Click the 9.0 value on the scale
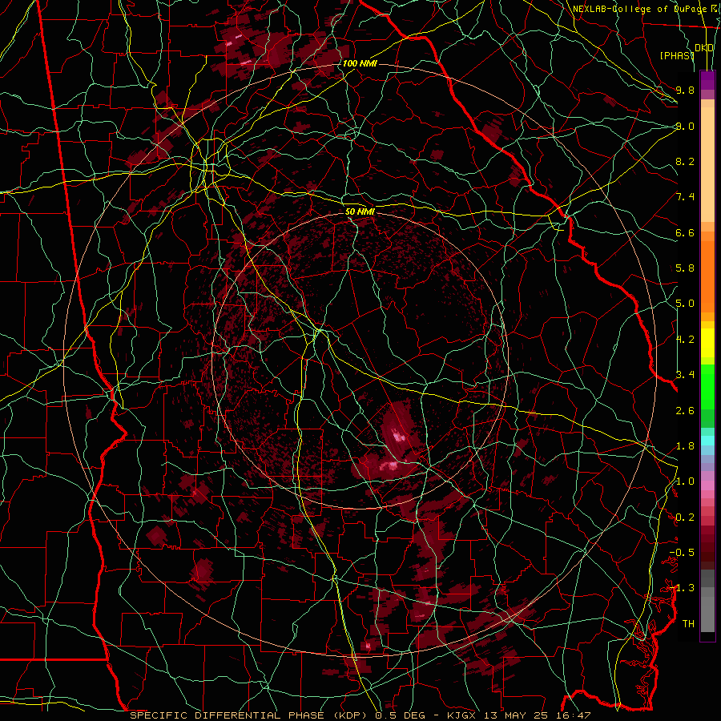The image size is (721, 721). (685, 126)
